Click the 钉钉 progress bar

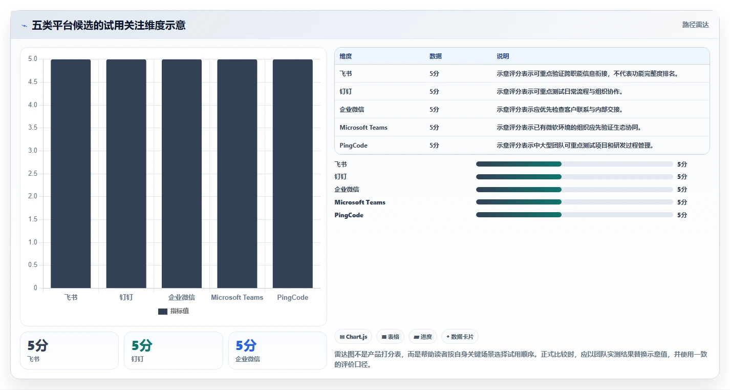pyautogui.click(x=574, y=177)
